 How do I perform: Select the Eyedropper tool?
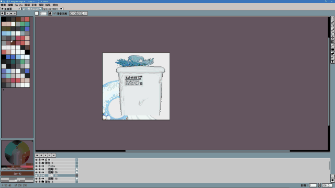coord(333,30)
